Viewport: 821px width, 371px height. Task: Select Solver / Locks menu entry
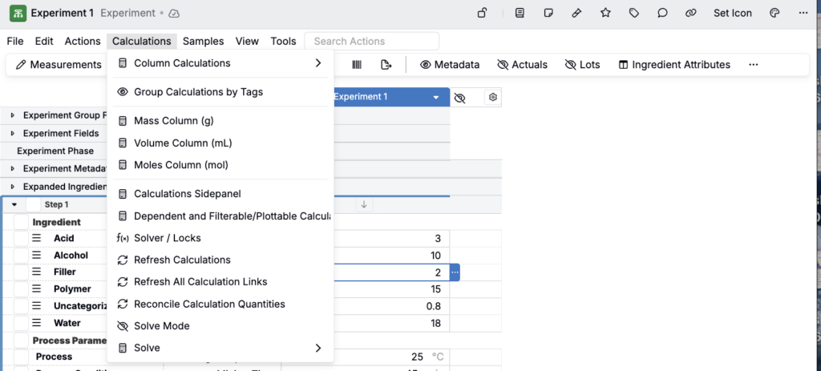pyautogui.click(x=167, y=238)
